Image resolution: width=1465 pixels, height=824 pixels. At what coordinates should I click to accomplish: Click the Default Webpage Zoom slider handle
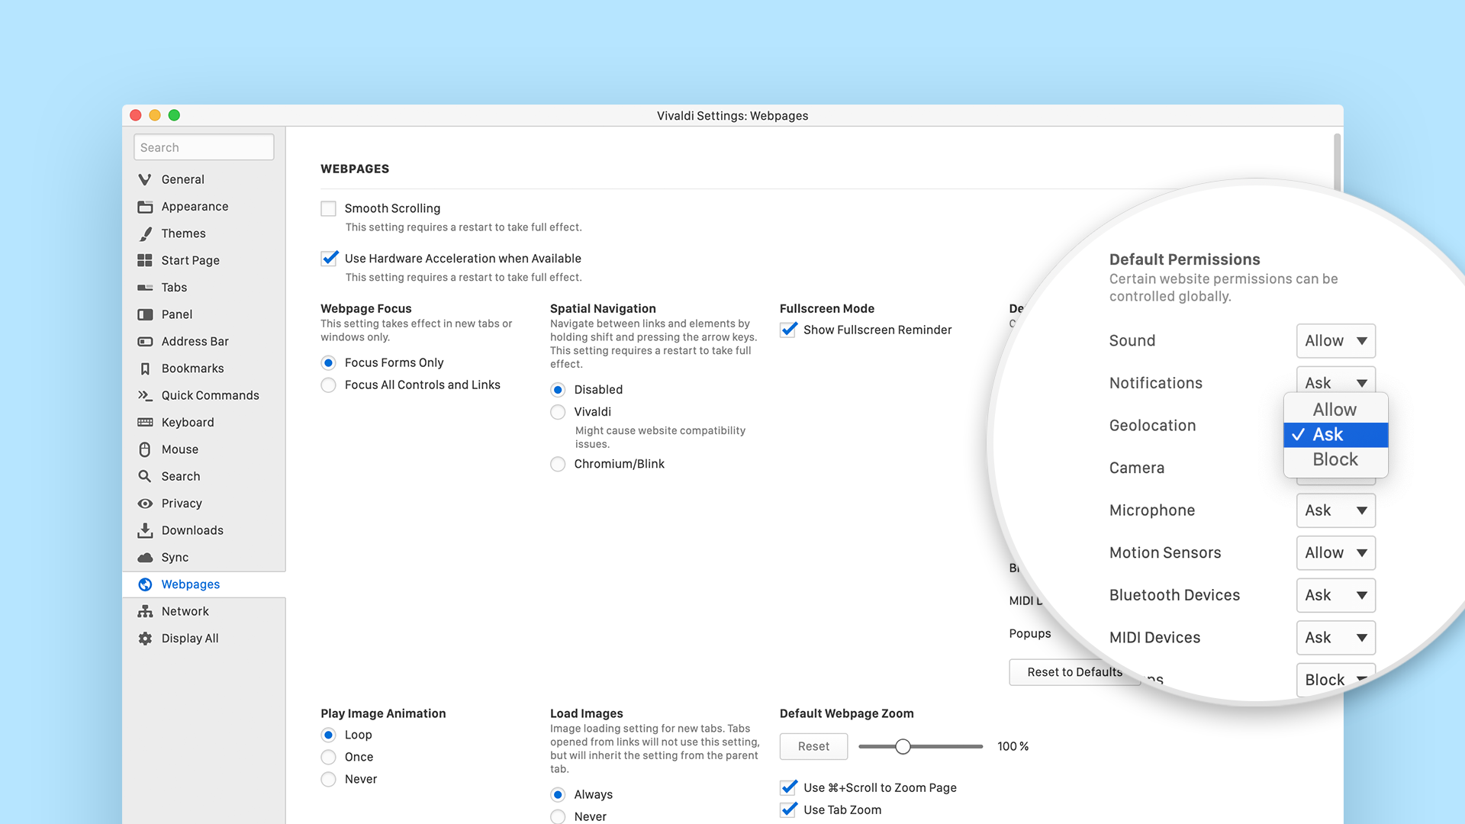[903, 746]
